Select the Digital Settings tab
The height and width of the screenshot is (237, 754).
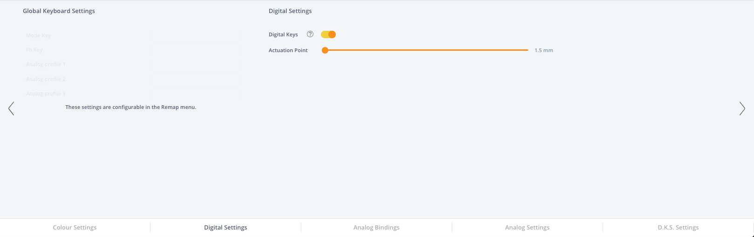[x=225, y=228]
